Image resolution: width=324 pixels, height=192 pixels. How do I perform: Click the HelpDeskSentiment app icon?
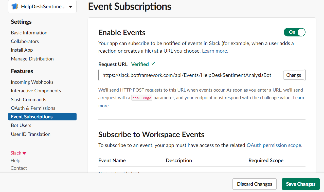point(15,7)
